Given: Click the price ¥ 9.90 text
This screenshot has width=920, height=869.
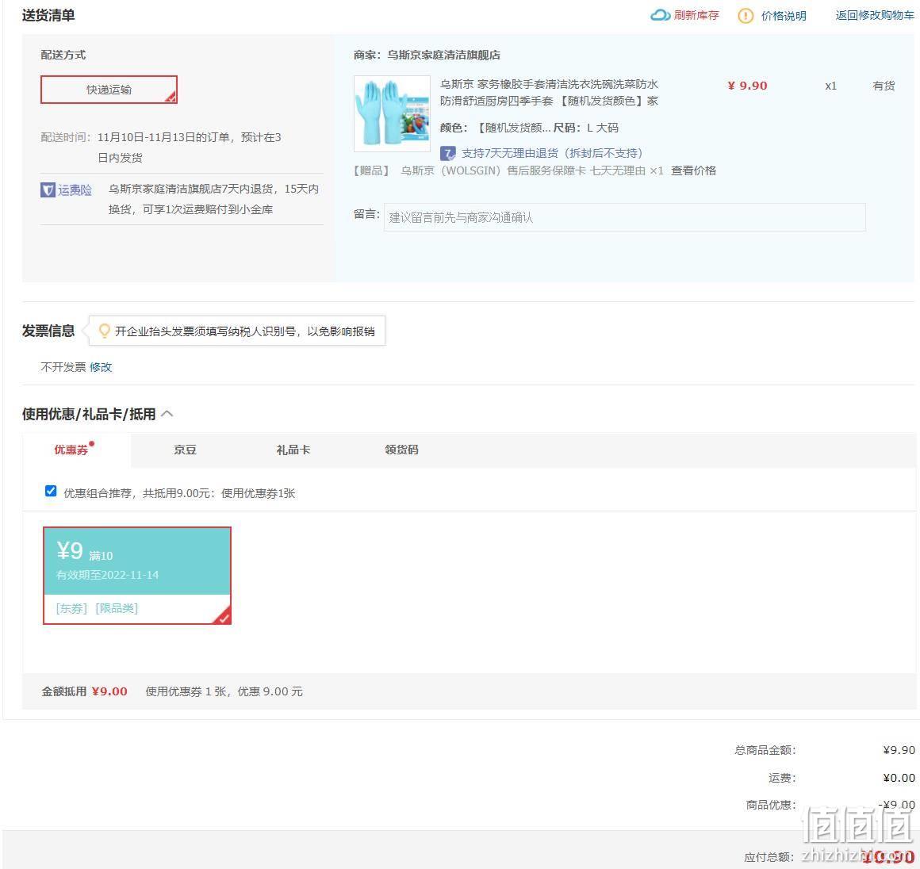Looking at the screenshot, I should tap(747, 86).
